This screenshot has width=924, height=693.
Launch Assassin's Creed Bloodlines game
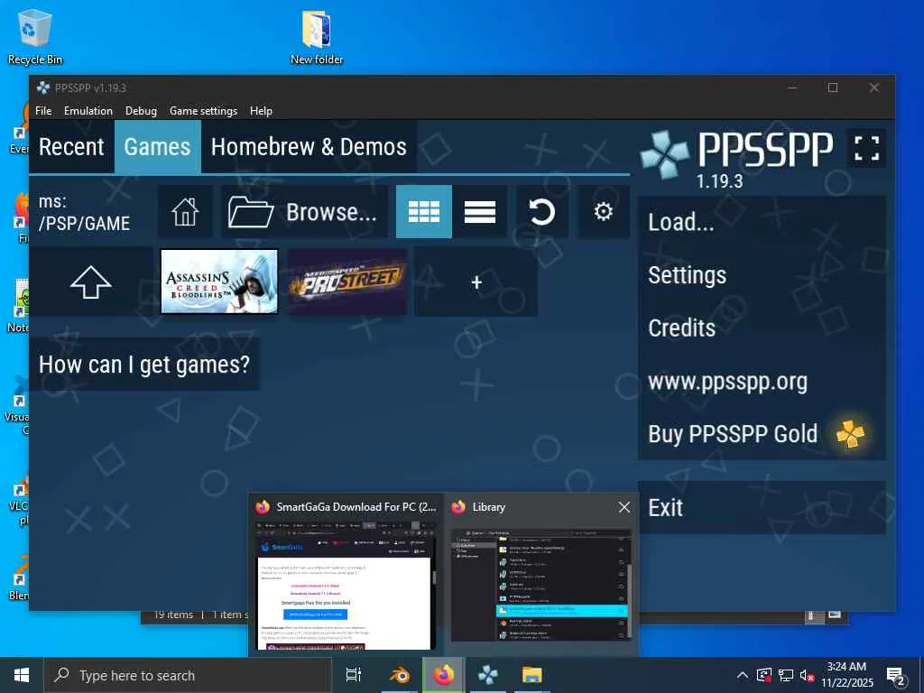(x=219, y=282)
